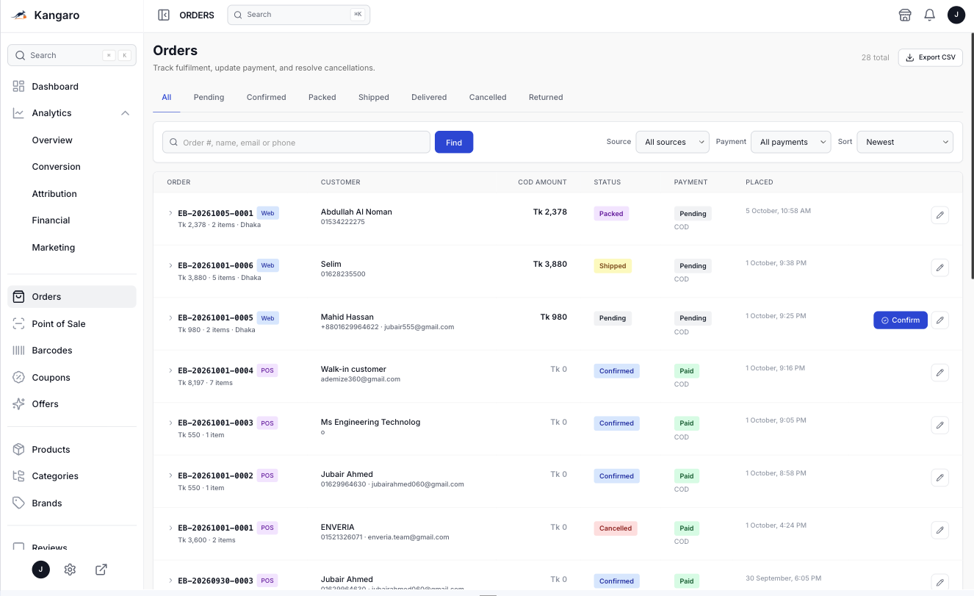Screen dimensions: 974x596
Task: Open the Sort Newest dropdown
Action: tap(905, 142)
